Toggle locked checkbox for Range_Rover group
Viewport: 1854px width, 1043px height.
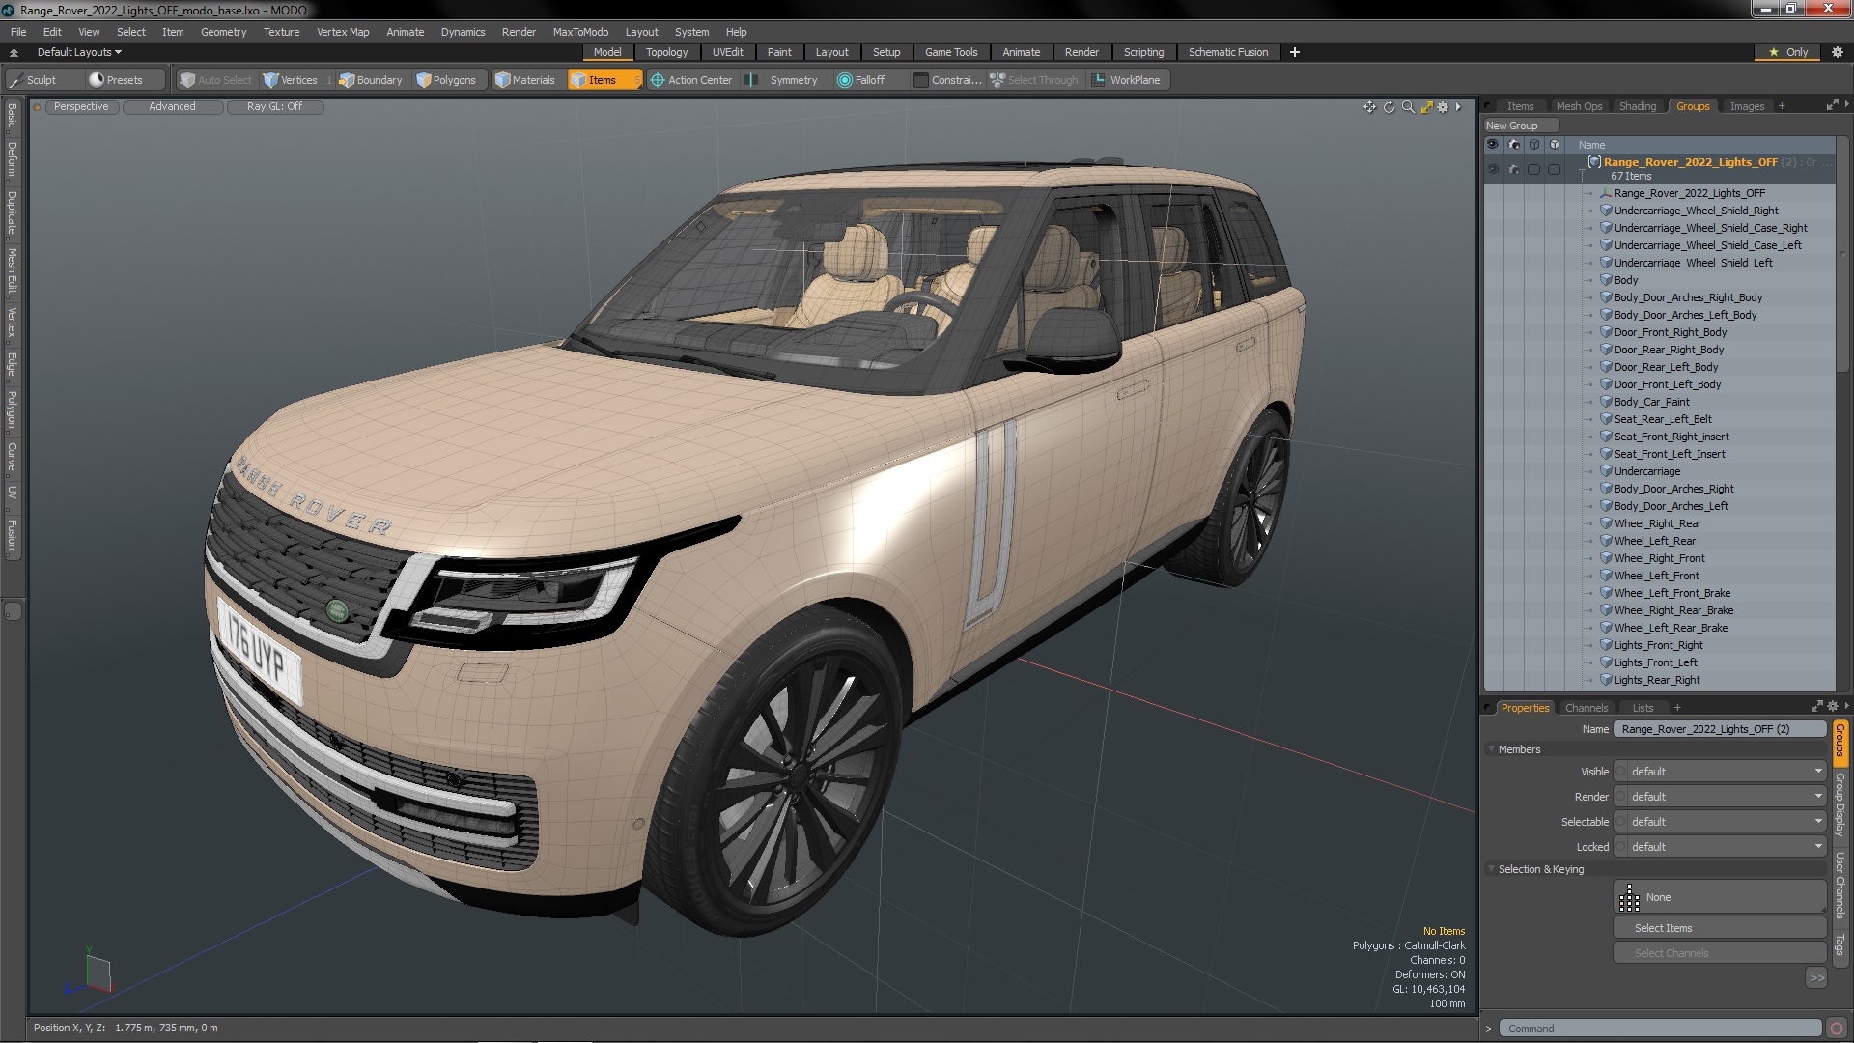pos(1554,169)
